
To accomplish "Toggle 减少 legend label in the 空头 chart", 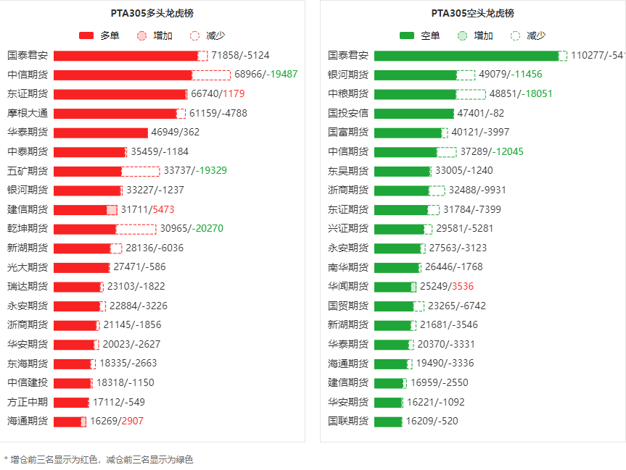I will 536,35.
